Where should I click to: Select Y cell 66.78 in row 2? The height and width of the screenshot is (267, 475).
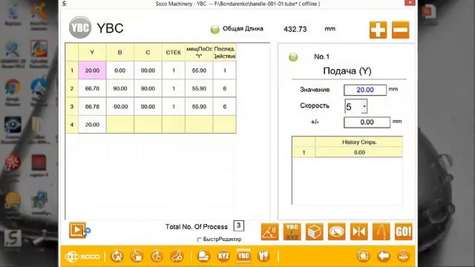pyautogui.click(x=92, y=88)
